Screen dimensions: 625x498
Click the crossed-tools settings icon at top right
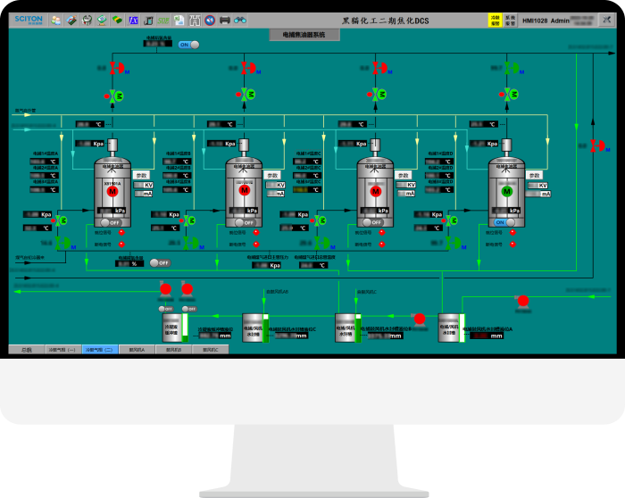click(607, 20)
